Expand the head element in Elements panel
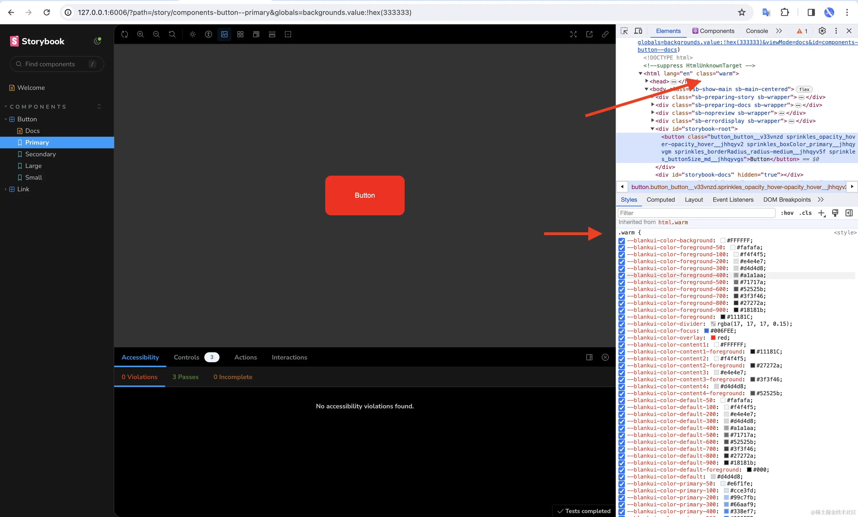Viewport: 858px width, 517px height. (647, 81)
